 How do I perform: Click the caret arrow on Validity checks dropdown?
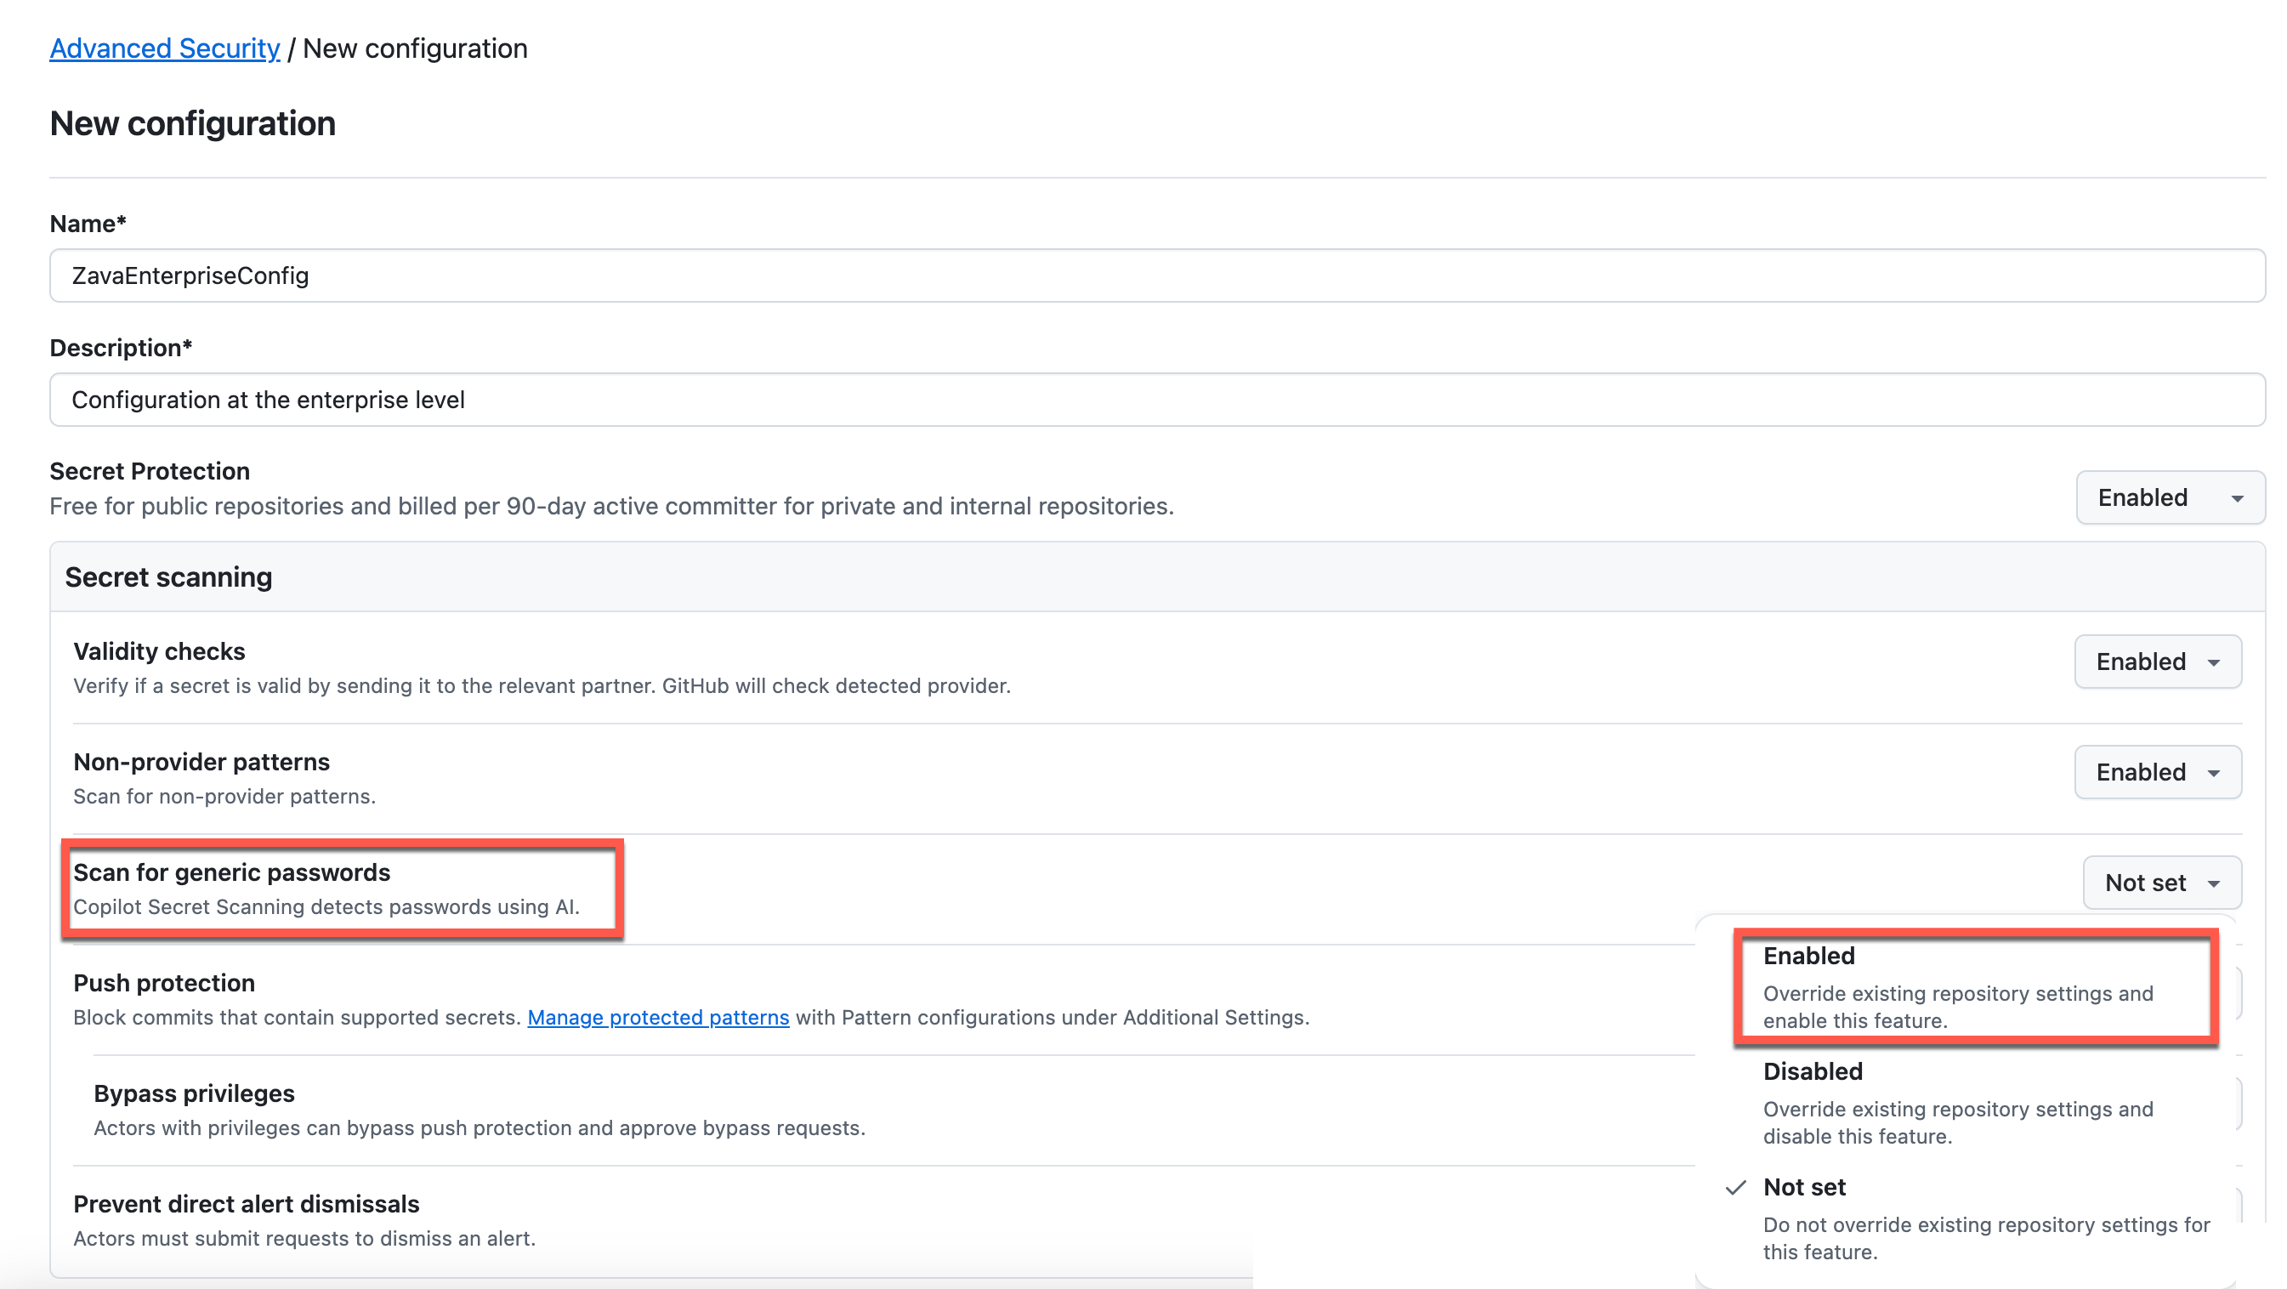click(x=2213, y=663)
